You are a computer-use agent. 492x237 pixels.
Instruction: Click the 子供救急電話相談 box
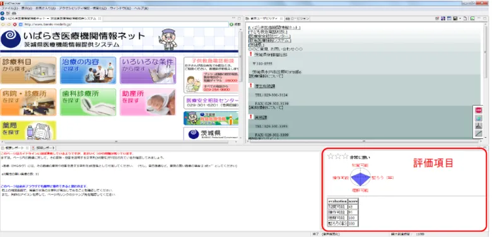211,75
